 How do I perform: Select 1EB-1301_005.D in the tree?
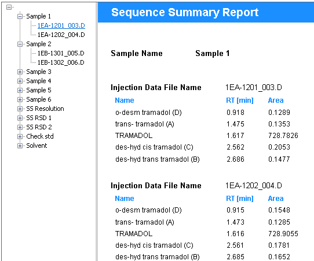point(61,53)
